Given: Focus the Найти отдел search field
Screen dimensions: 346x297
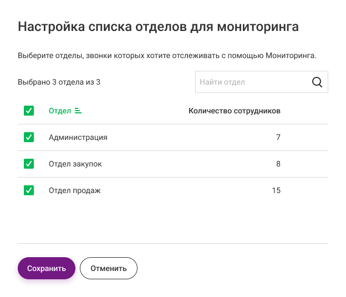Looking at the screenshot, I should pyautogui.click(x=251, y=82).
